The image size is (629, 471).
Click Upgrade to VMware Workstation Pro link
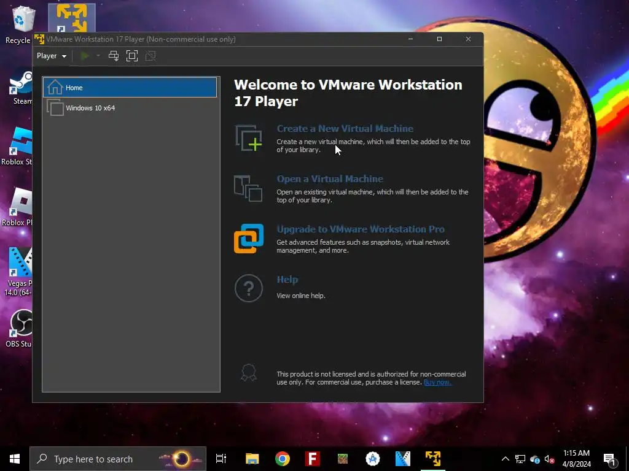361,229
